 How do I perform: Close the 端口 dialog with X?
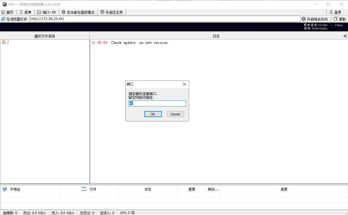[184, 84]
